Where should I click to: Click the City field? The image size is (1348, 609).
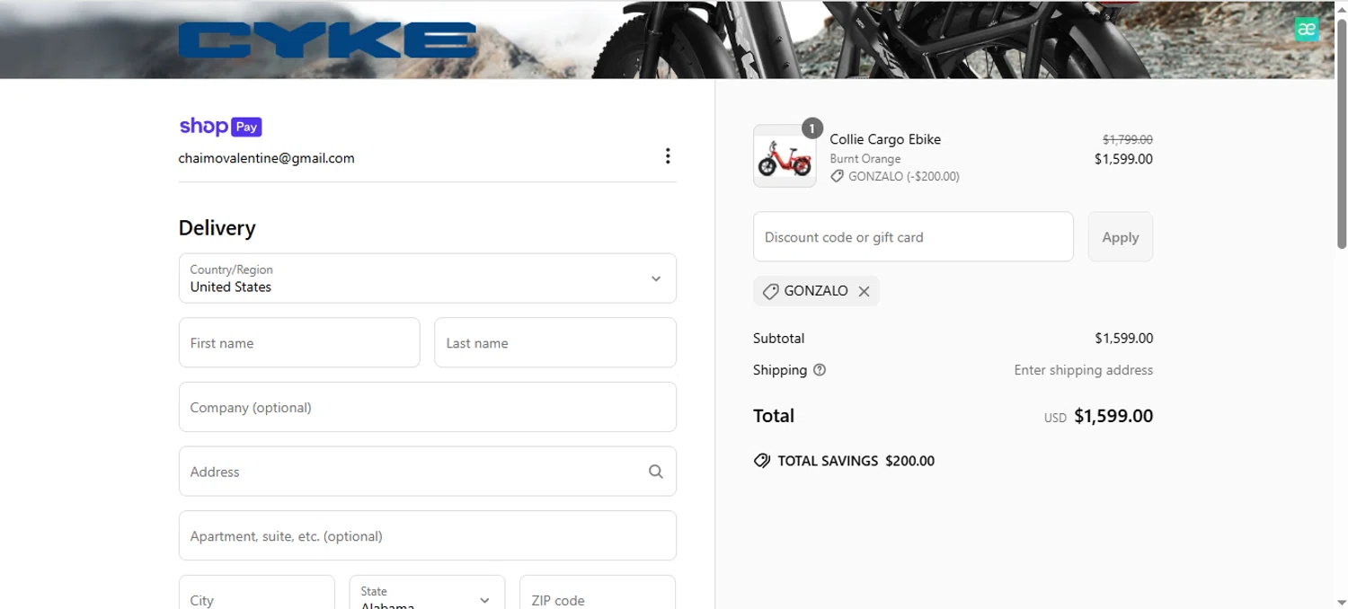(x=257, y=593)
